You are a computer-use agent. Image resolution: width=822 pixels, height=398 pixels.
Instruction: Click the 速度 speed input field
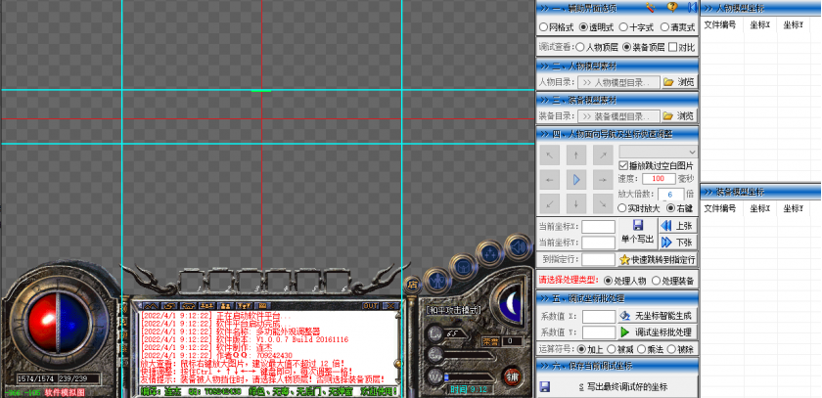(x=658, y=179)
